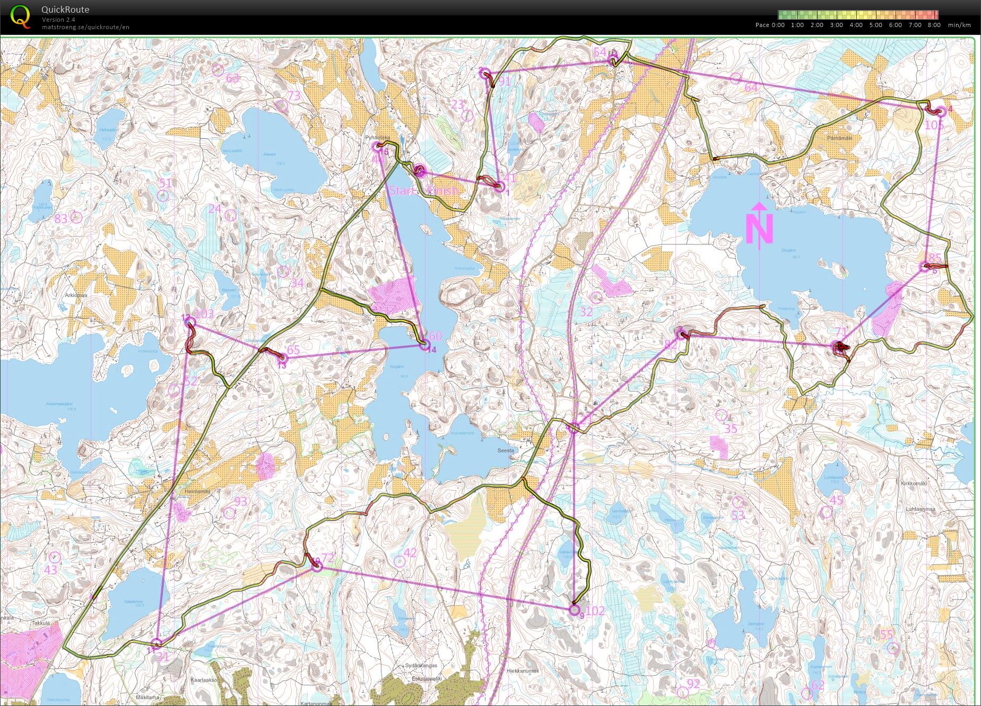
Task: Click the Start / Finish label
Action: pyautogui.click(x=424, y=190)
